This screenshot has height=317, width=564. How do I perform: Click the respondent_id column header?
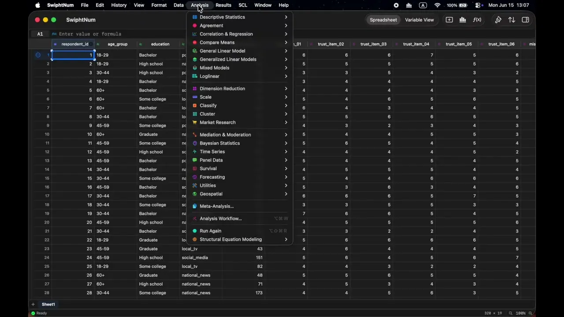tap(73, 44)
